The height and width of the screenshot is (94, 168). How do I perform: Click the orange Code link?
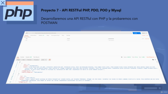[147, 36]
